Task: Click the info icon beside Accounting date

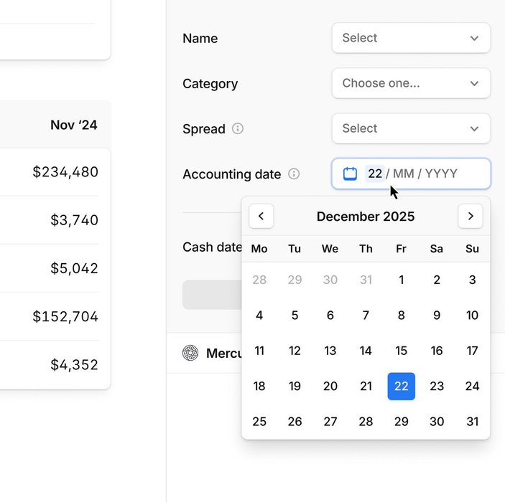Action: coord(294,174)
